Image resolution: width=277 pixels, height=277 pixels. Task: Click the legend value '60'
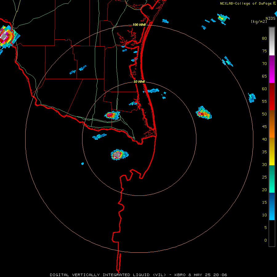(x=264, y=89)
